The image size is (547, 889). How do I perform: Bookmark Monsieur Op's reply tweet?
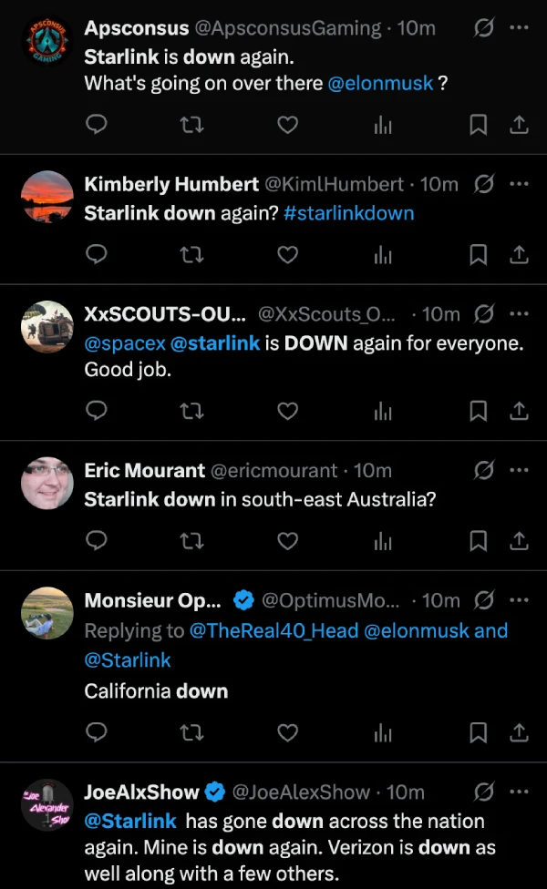coord(478,732)
